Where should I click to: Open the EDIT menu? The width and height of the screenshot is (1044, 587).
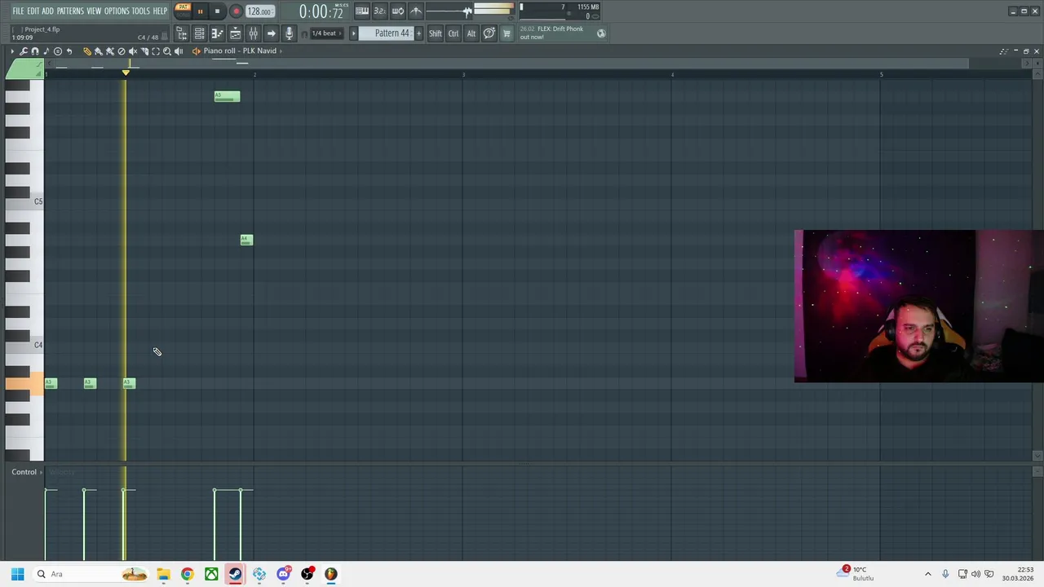[x=33, y=11]
